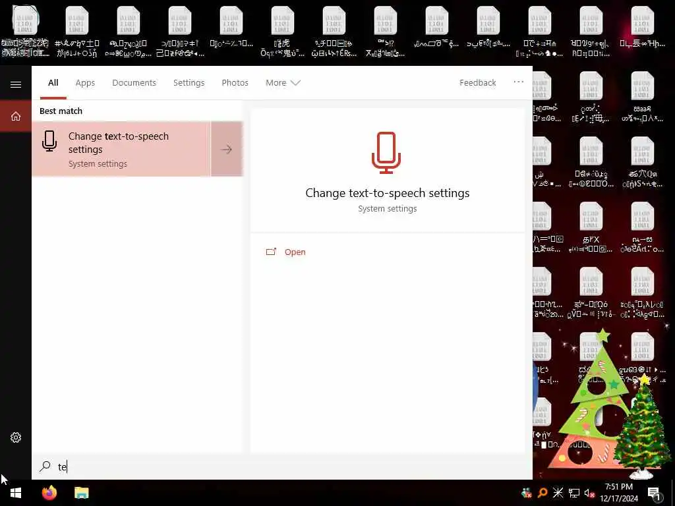Screen dimensions: 675x506
Task: Select the Change text-to-speech settings result
Action: point(121,149)
